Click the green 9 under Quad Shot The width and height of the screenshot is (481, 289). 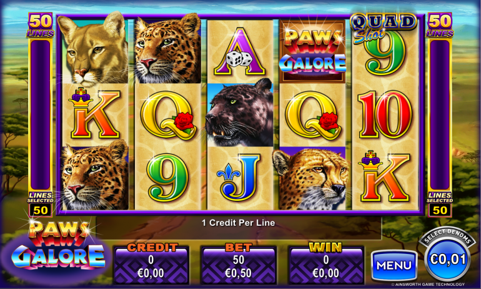pos(385,54)
